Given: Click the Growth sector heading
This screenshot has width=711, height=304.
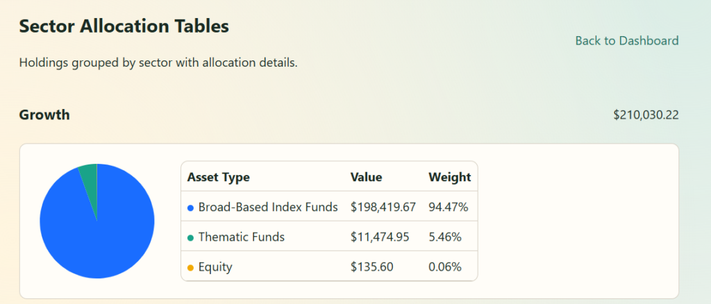Looking at the screenshot, I should (x=44, y=115).
